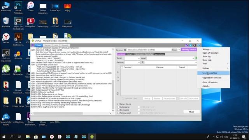Move command up with the up arrow
The height and width of the screenshot is (140, 249).
coord(118,77)
